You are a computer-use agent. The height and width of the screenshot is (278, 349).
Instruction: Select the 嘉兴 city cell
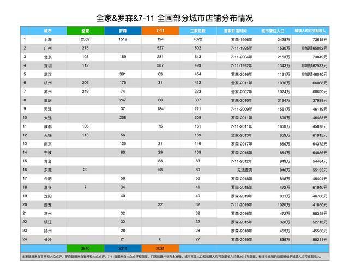[47, 188]
